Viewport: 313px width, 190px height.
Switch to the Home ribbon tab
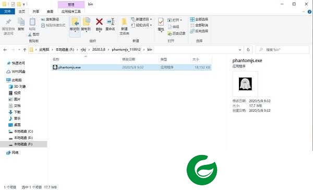22,11
